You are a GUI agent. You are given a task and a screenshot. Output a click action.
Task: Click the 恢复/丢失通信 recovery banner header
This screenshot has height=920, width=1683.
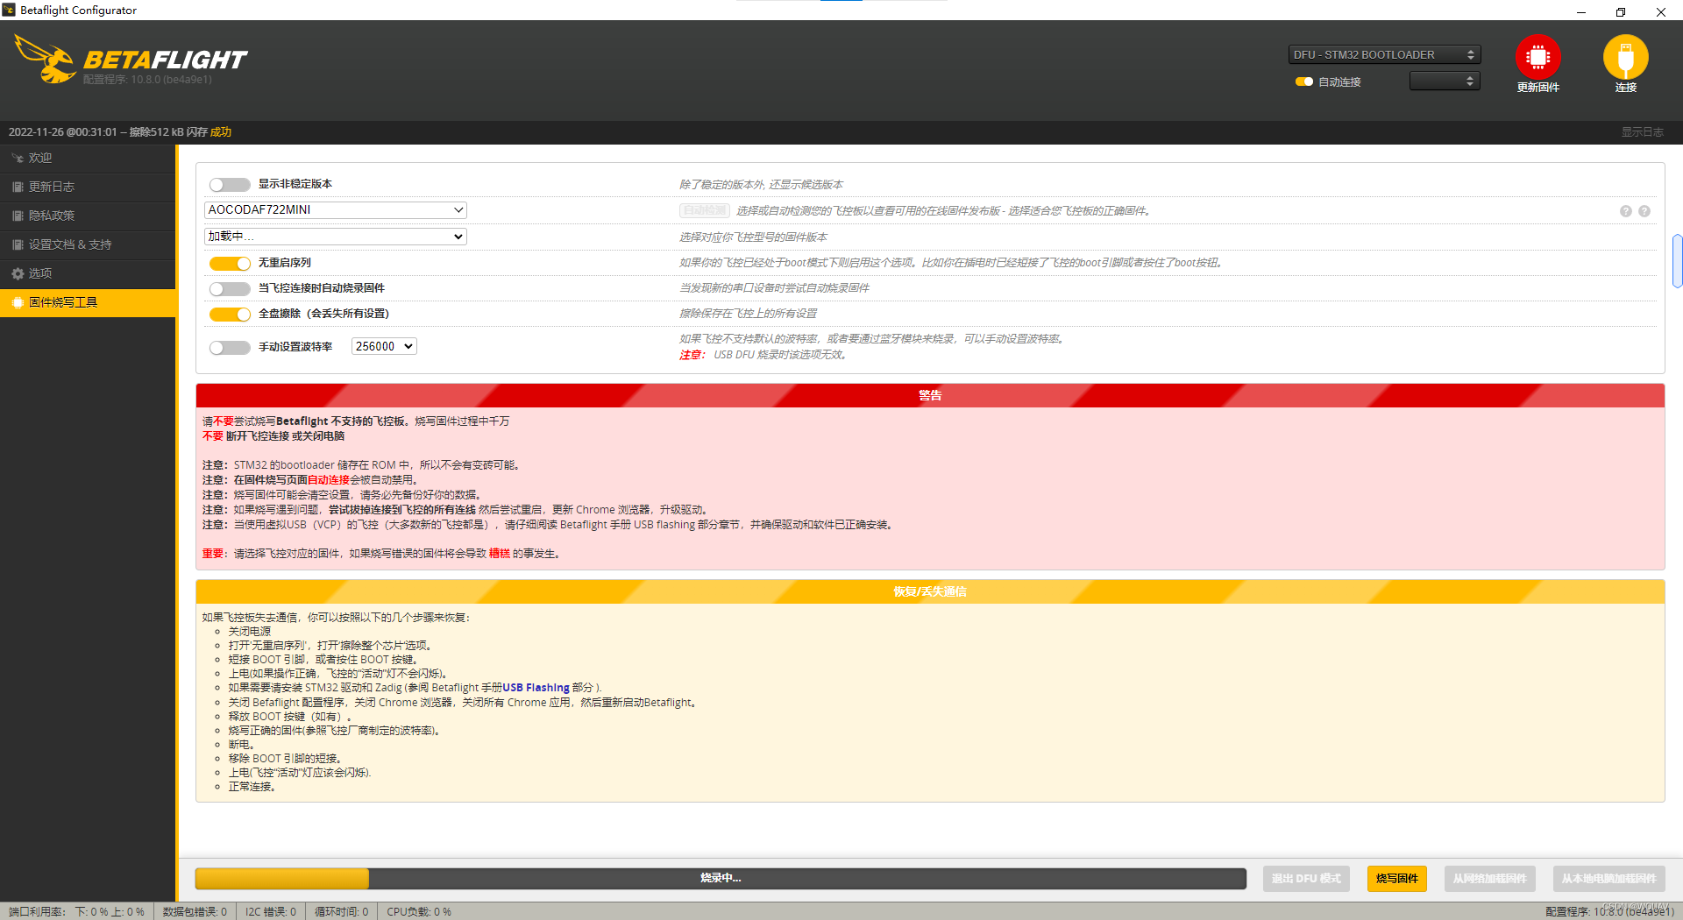pyautogui.click(x=930, y=592)
